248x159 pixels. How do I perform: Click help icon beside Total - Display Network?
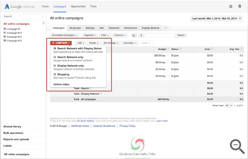tap(101, 94)
